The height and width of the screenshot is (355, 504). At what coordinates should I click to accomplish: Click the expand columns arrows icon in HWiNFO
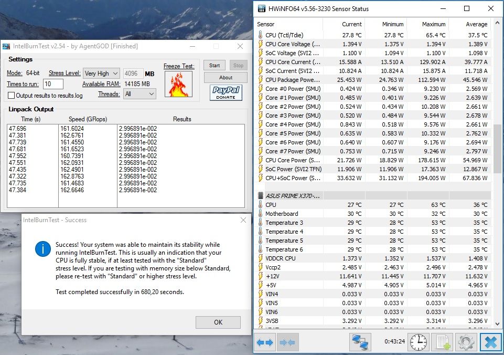click(x=265, y=342)
